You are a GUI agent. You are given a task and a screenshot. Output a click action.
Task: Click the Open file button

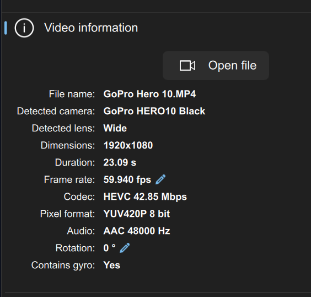(216, 66)
